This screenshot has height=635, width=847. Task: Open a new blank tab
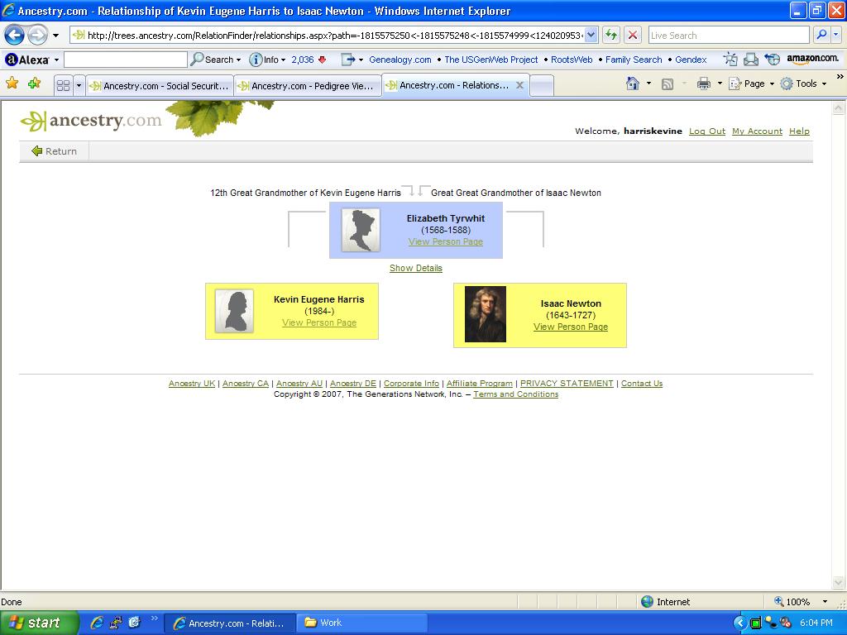pos(542,86)
